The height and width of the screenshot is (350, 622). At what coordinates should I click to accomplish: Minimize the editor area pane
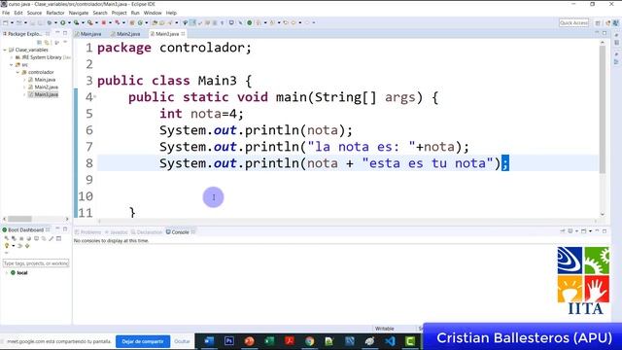pos(597,33)
